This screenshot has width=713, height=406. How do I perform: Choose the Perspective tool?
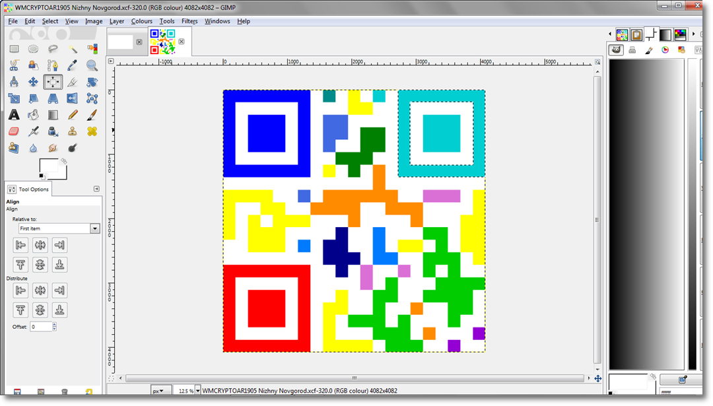click(x=53, y=98)
